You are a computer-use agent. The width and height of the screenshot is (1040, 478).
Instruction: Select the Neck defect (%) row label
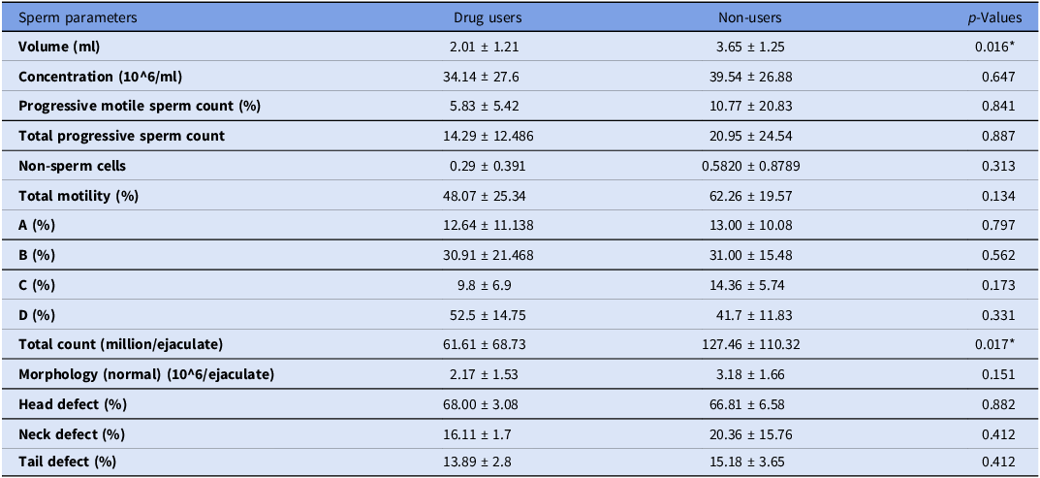pyautogui.click(x=72, y=434)
